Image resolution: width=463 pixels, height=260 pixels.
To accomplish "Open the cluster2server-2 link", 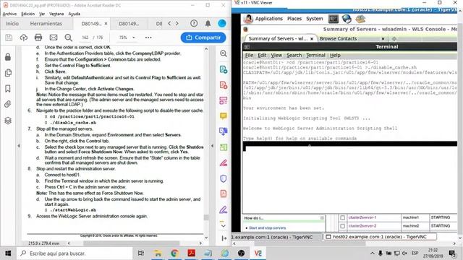I will click(x=362, y=226).
